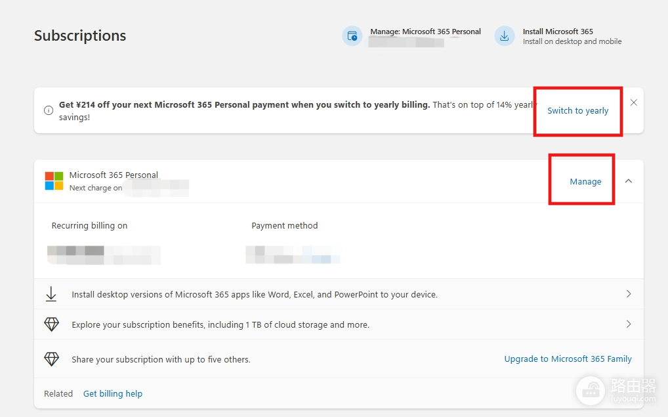Screen dimensions: 668x417
Task: Collapse the Microsoft 365 Personal subscription card
Action: tap(629, 181)
